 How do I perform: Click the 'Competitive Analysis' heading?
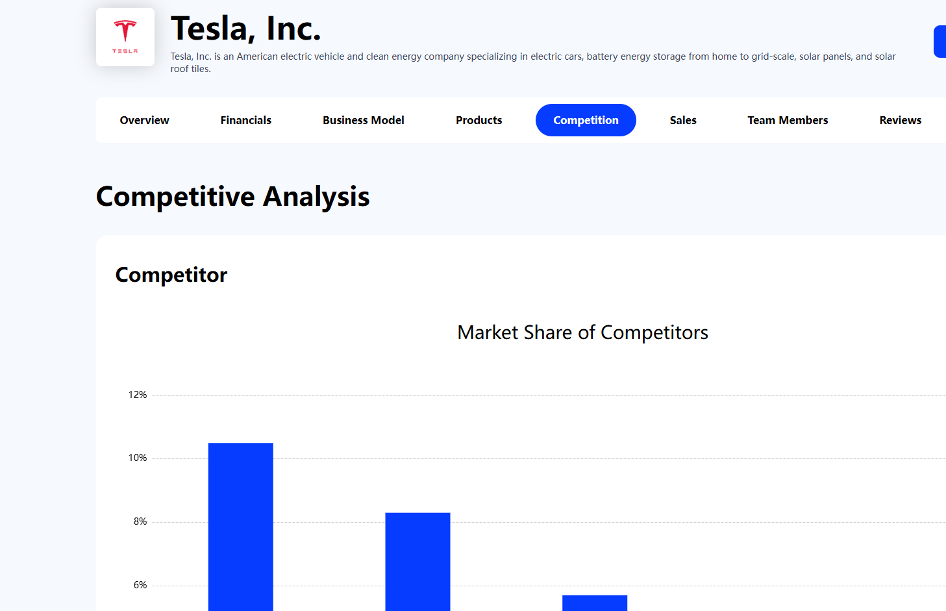[233, 197]
